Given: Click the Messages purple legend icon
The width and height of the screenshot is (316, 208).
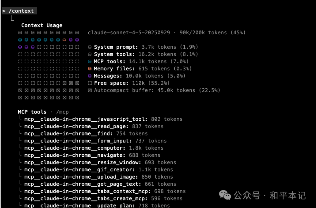Looking at the screenshot, I should pyautogui.click(x=90, y=76).
